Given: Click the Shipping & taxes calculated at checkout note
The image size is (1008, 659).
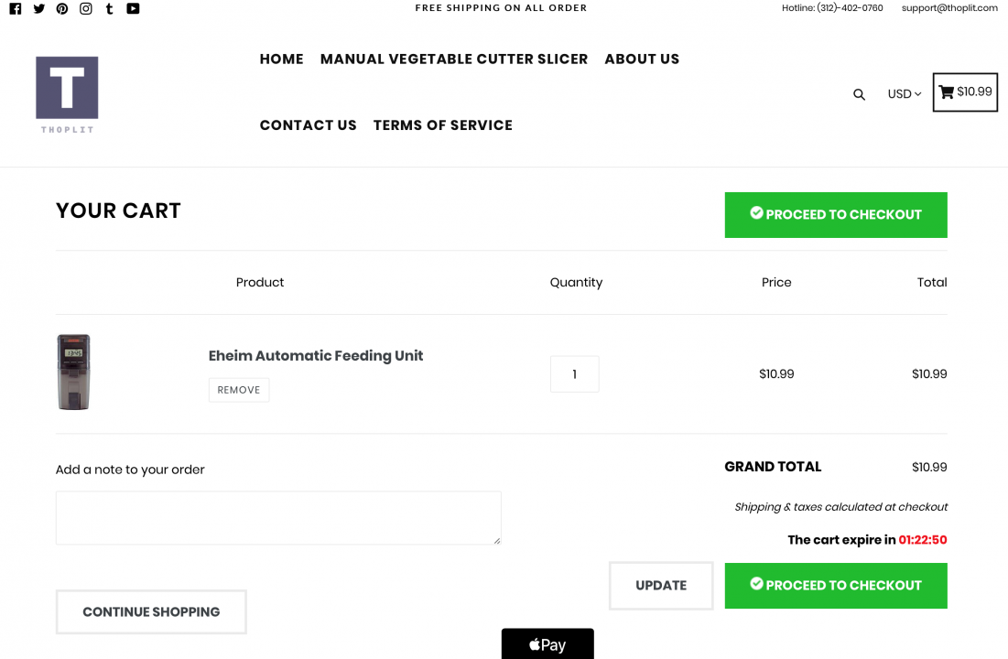Looking at the screenshot, I should pyautogui.click(x=840, y=507).
